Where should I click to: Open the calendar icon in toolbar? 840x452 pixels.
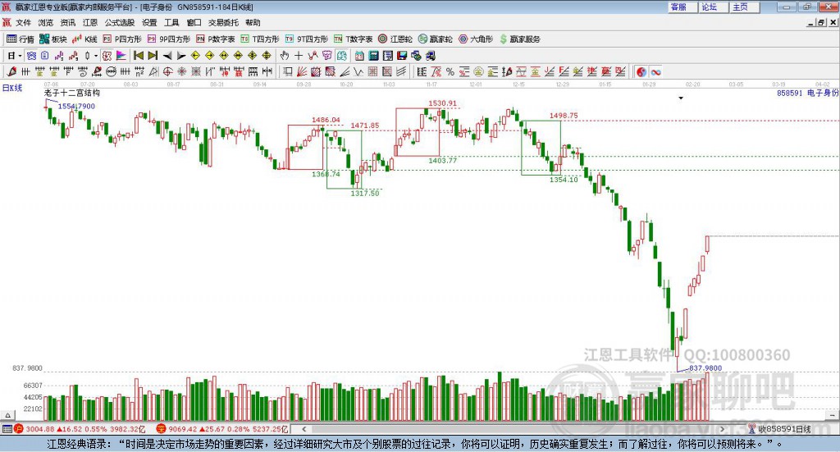pos(359,56)
